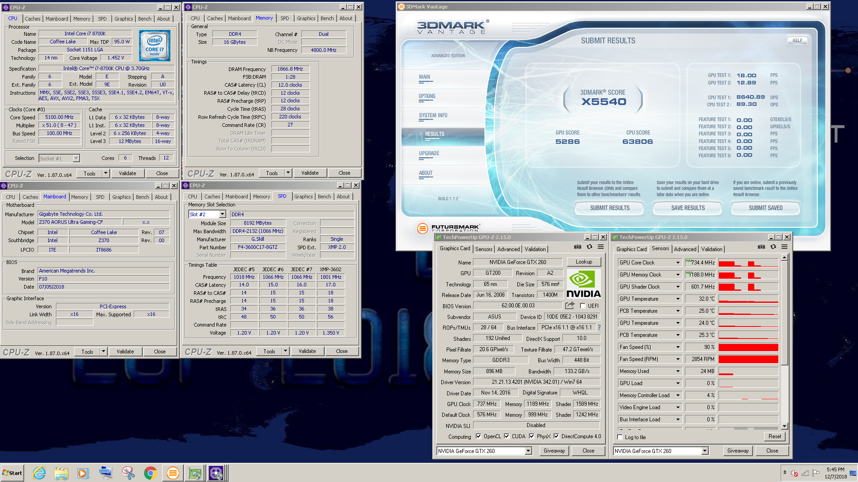Open Fan Speed (RPM) sensor dropdown

click(x=678, y=359)
